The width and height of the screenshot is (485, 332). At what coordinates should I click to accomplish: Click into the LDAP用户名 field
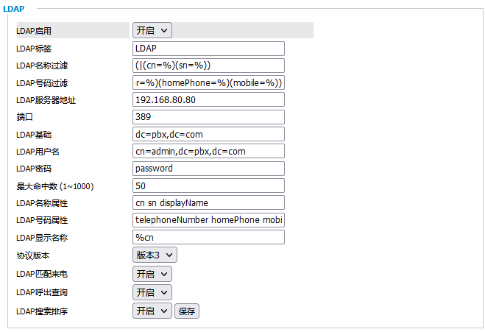click(x=208, y=151)
